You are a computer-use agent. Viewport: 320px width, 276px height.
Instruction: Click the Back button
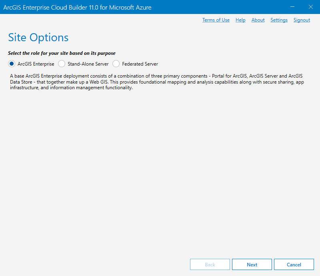coord(210,264)
